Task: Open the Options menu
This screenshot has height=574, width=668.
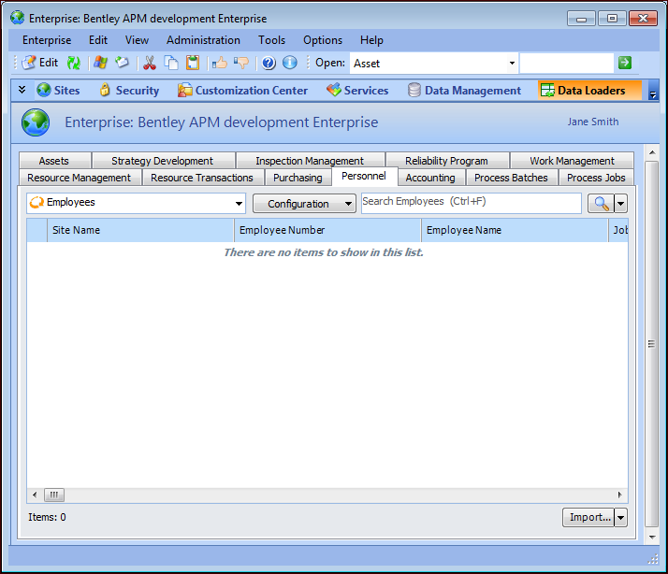Action: [x=323, y=40]
